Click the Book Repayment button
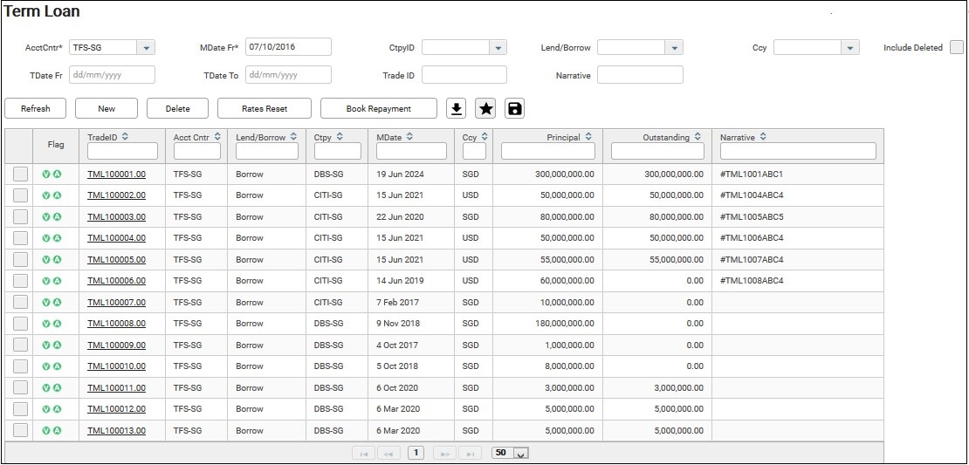 (378, 109)
